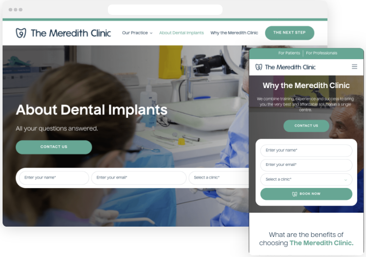Open the mobile Select a clinic dropdown
This screenshot has width=366, height=257.
point(306,179)
